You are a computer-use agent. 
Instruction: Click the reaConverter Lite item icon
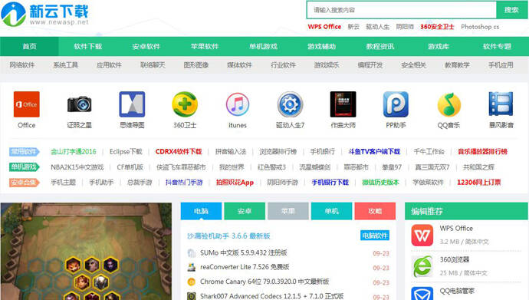tap(192, 267)
